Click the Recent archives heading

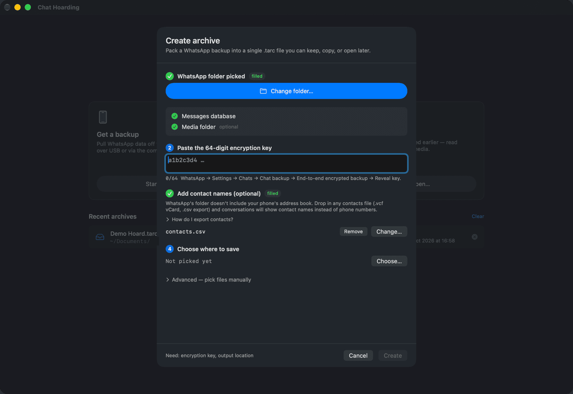(112, 216)
